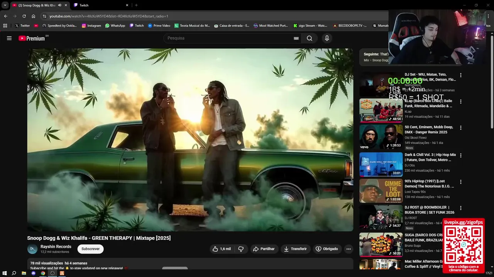Switch to the Twitch tab
The image size is (494, 277).
click(98, 5)
